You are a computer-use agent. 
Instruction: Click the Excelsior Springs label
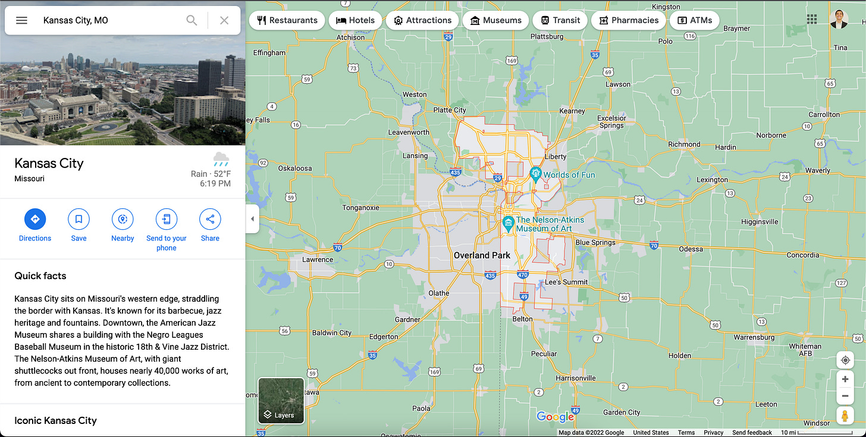coord(611,122)
